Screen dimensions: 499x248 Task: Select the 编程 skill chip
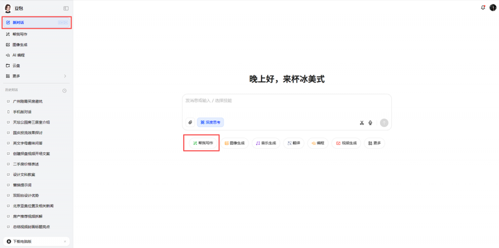pyautogui.click(x=318, y=143)
